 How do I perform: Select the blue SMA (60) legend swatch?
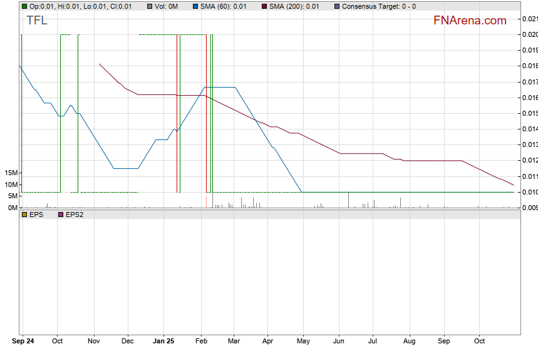[194, 6]
